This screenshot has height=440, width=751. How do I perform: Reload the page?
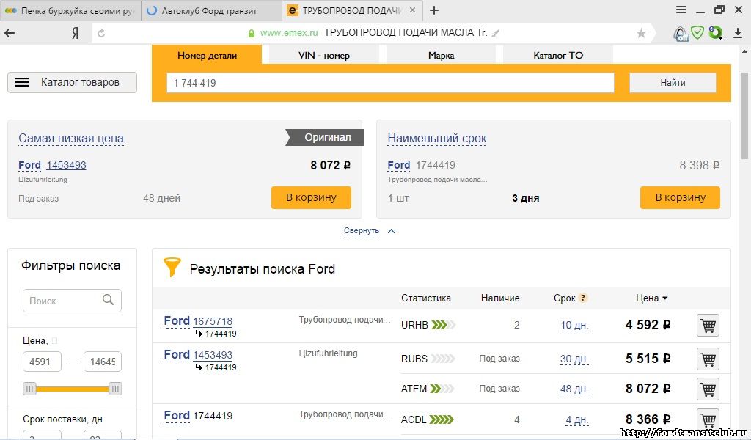click(101, 33)
